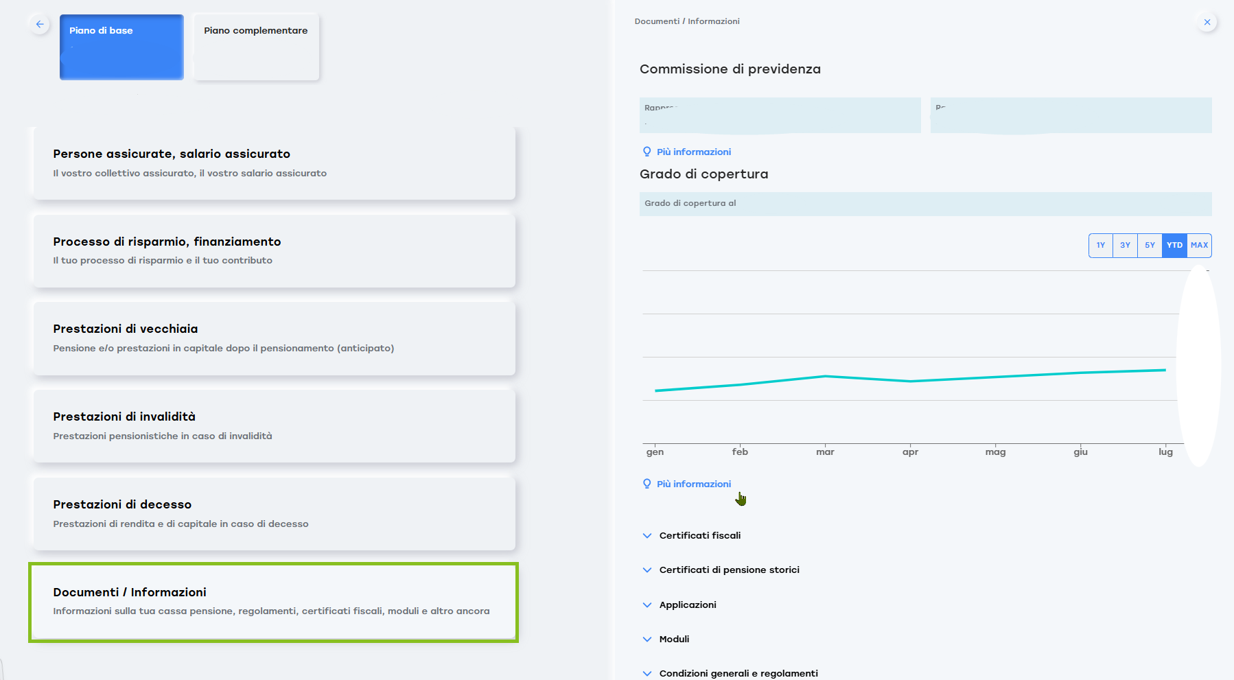
Task: Click the lightbulb icon below the chart
Action: (x=647, y=484)
